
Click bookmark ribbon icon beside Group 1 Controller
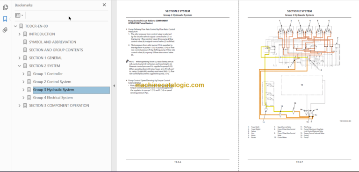point(29,74)
